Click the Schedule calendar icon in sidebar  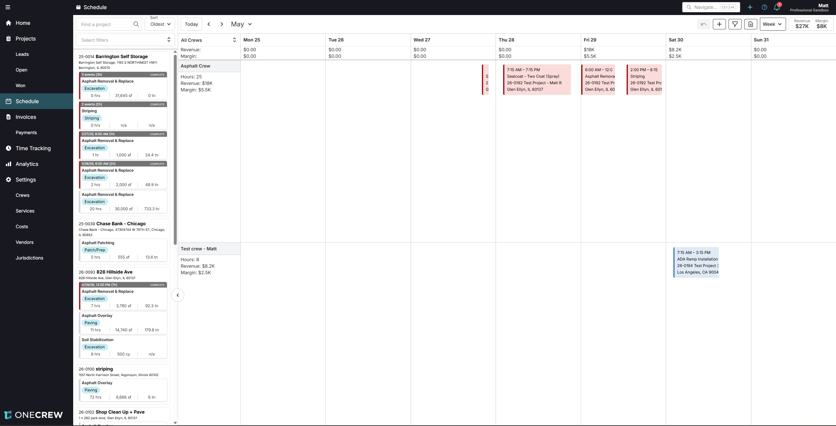tap(8, 101)
